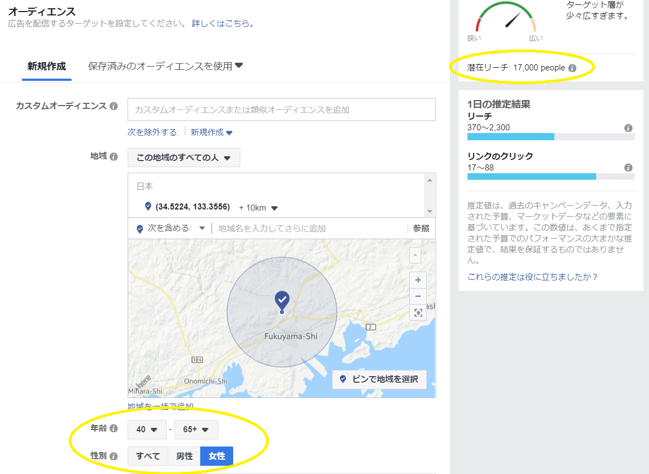Set gender targeting to すべて
The image size is (649, 474).
point(147,456)
